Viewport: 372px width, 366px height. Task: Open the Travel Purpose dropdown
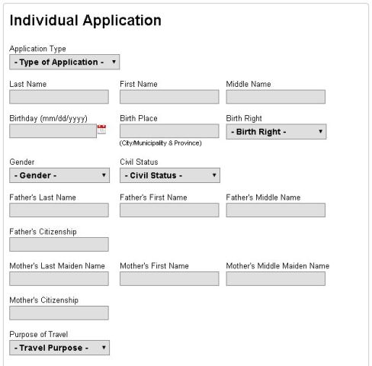click(x=59, y=348)
